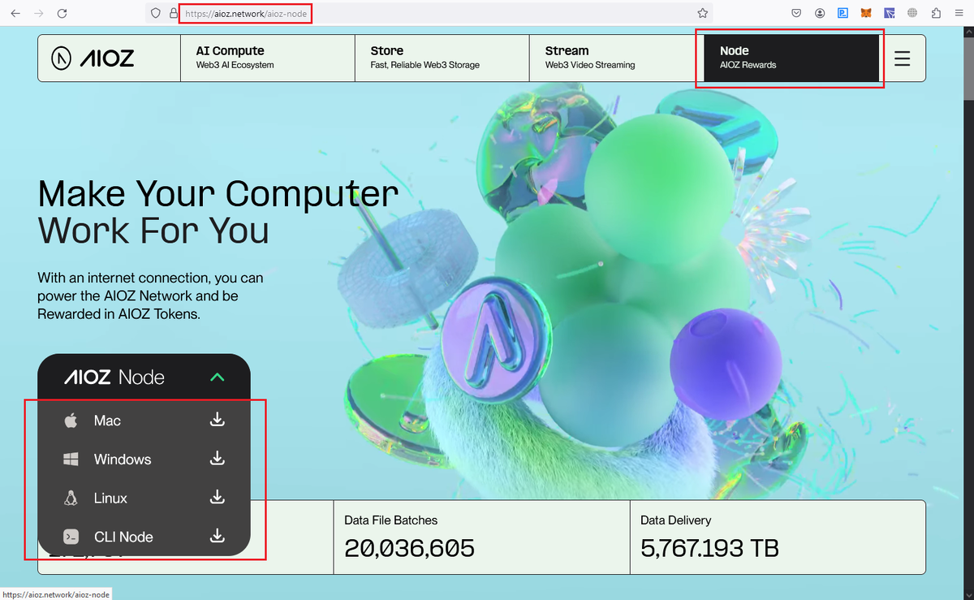Select the Mac download label
Screen dimensions: 974x600
pyautogui.click(x=107, y=421)
